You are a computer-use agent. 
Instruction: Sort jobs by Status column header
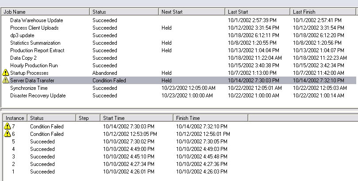pyautogui.click(x=124, y=12)
